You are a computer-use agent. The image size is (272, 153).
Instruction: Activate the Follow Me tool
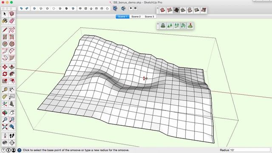coord(11,74)
